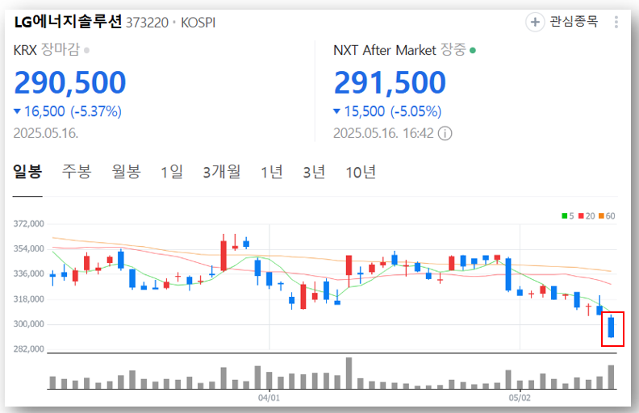
Task: Show the 3년 three-year chart
Action: coord(314,172)
